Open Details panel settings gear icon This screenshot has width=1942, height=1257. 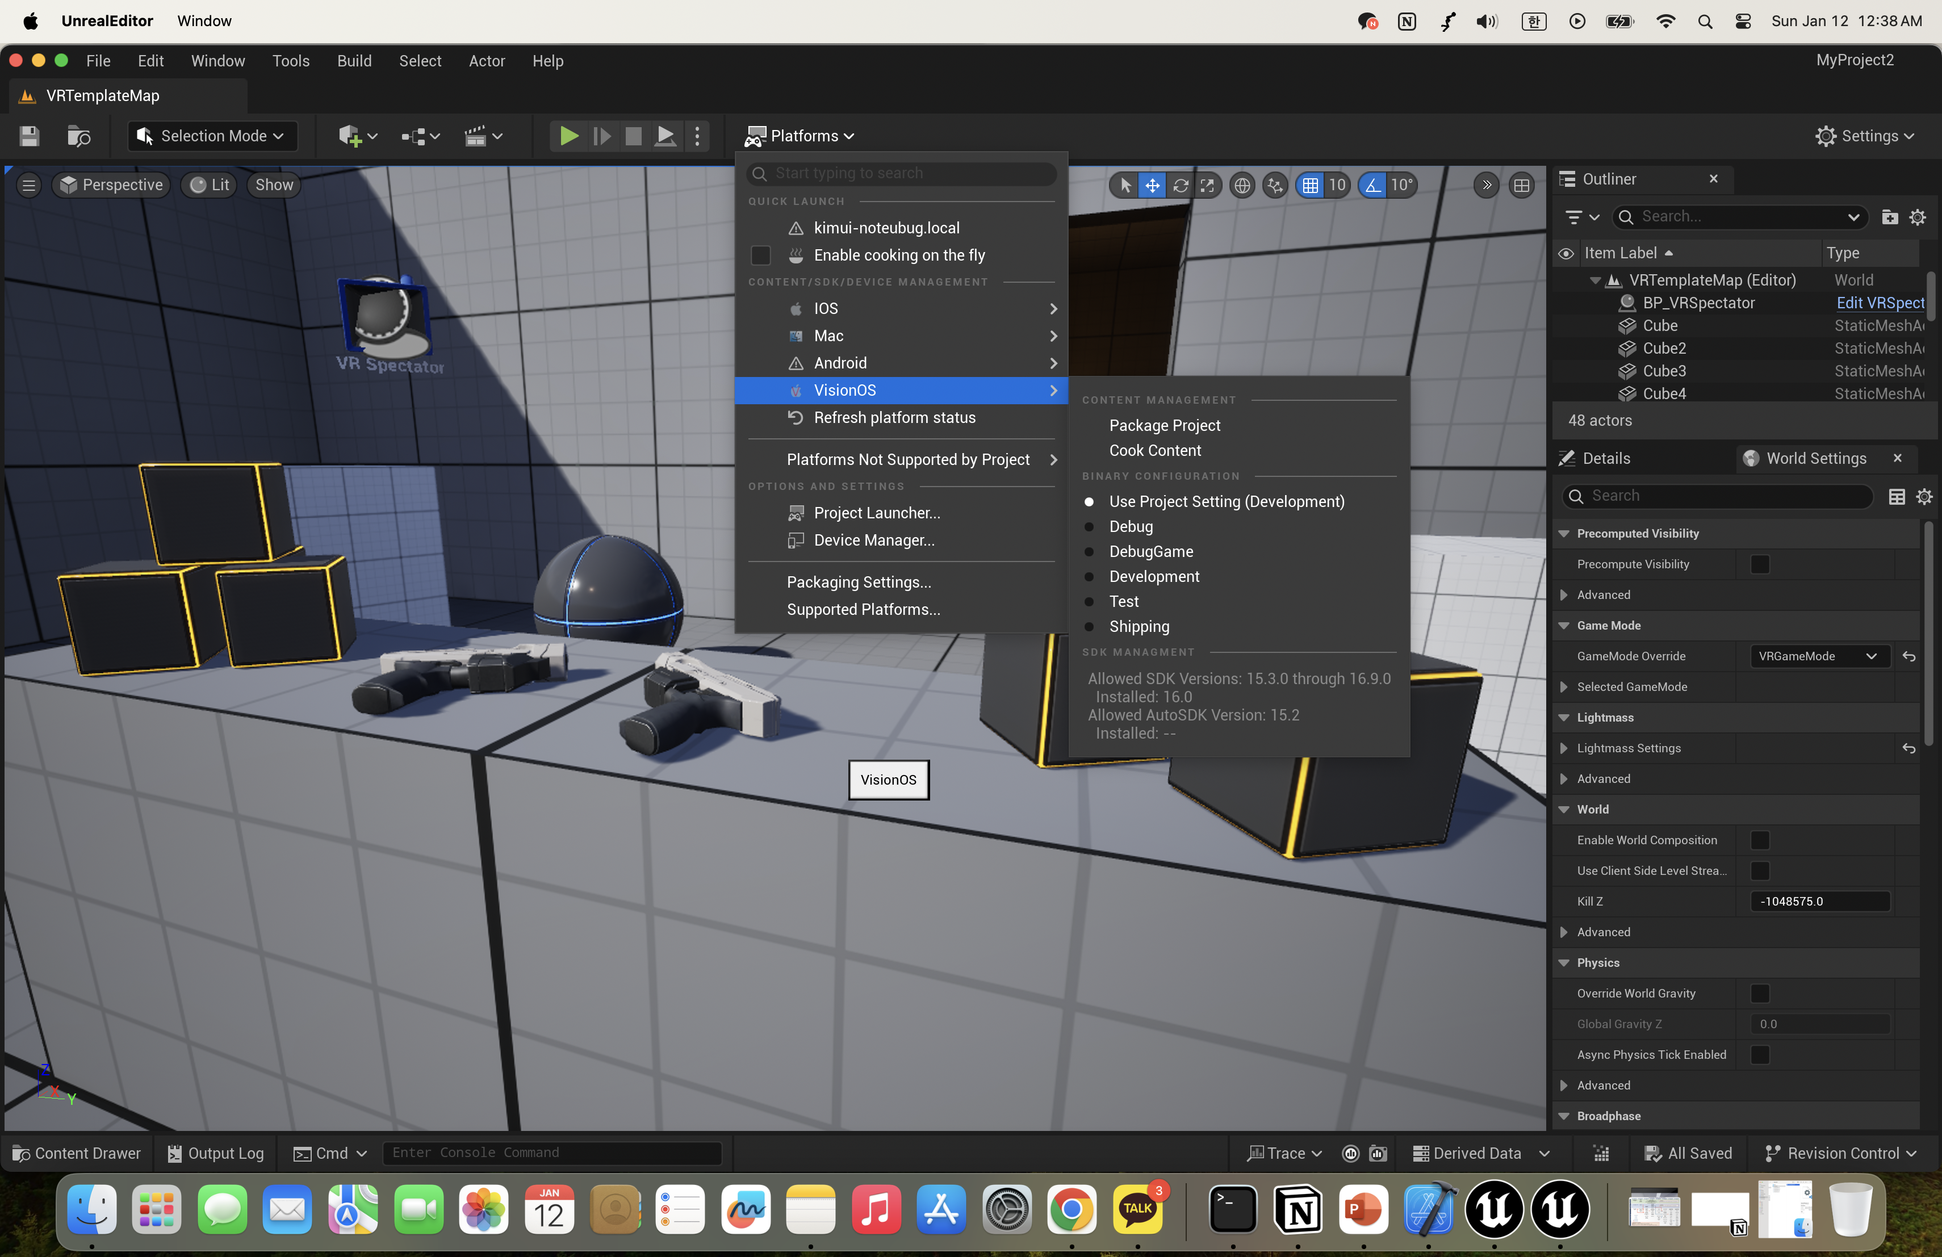(x=1924, y=497)
